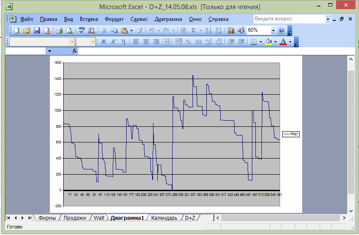Toggle italic formatting (К)
Image resolution: width=359 pixels, height=235 pixels.
click(x=114, y=42)
